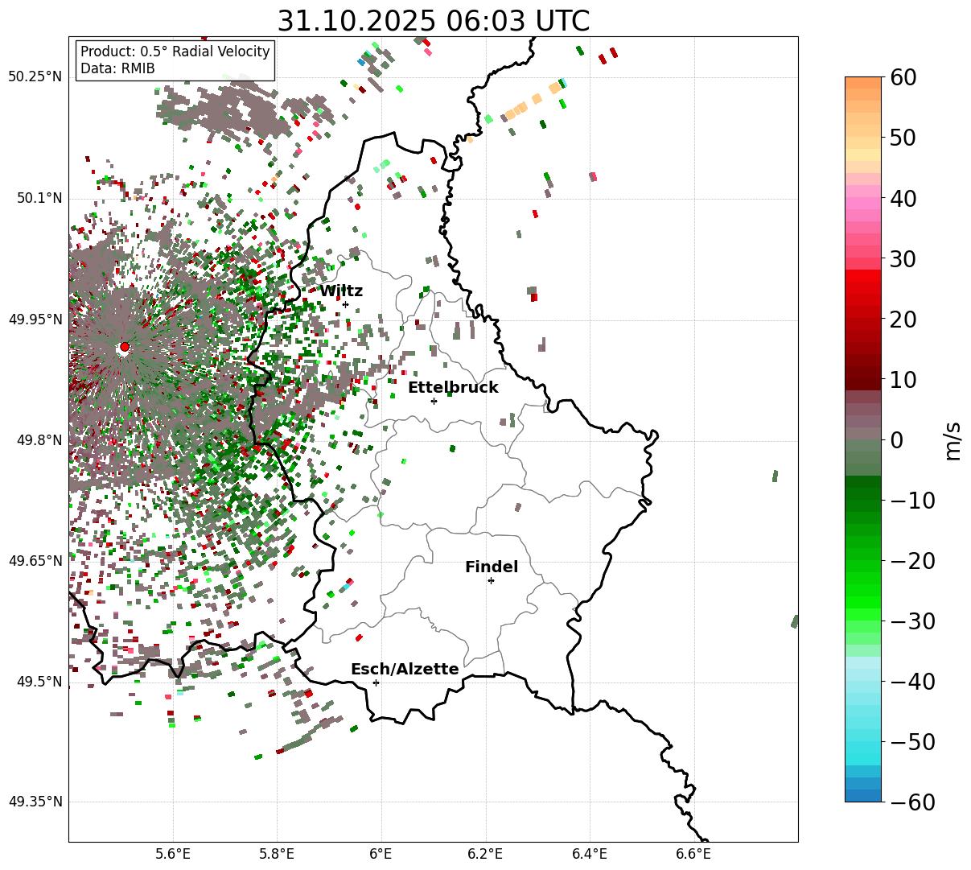Click the 6.4°E longitude label
This screenshot has height=870, width=971.
(590, 855)
